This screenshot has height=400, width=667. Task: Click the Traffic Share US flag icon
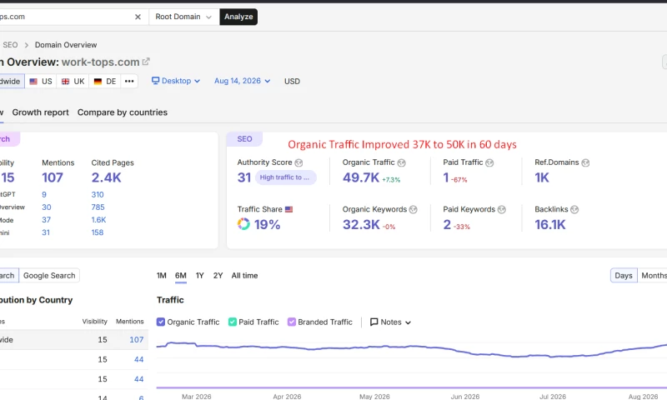pyautogui.click(x=288, y=209)
